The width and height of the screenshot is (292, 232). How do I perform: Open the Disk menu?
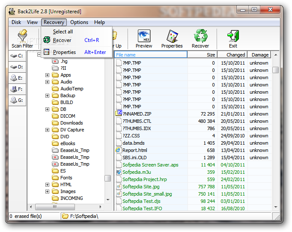16,22
